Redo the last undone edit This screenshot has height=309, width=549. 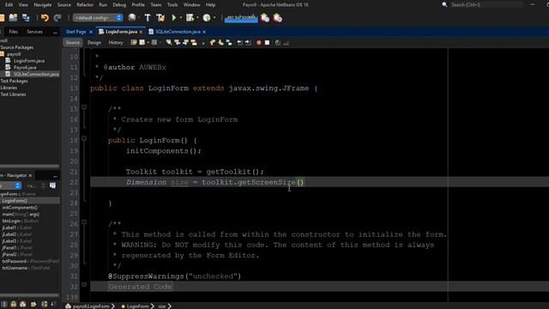[x=57, y=18]
